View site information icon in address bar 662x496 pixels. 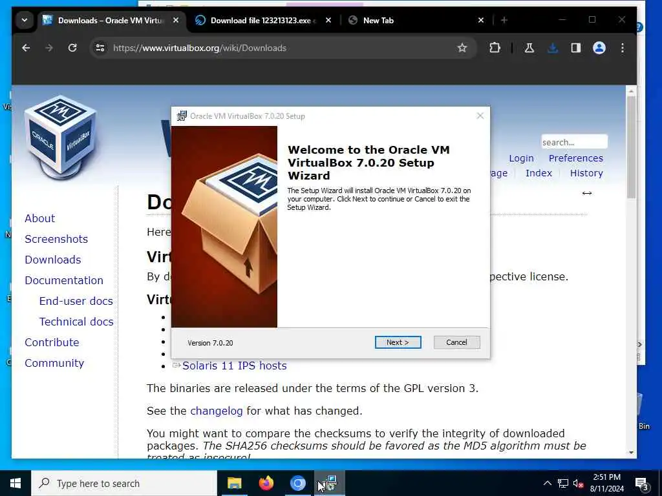(100, 48)
